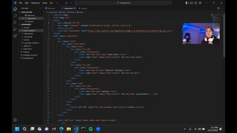Open package-lock.json in project root
Screen dimensions: 237x133
click(x=30, y=55)
